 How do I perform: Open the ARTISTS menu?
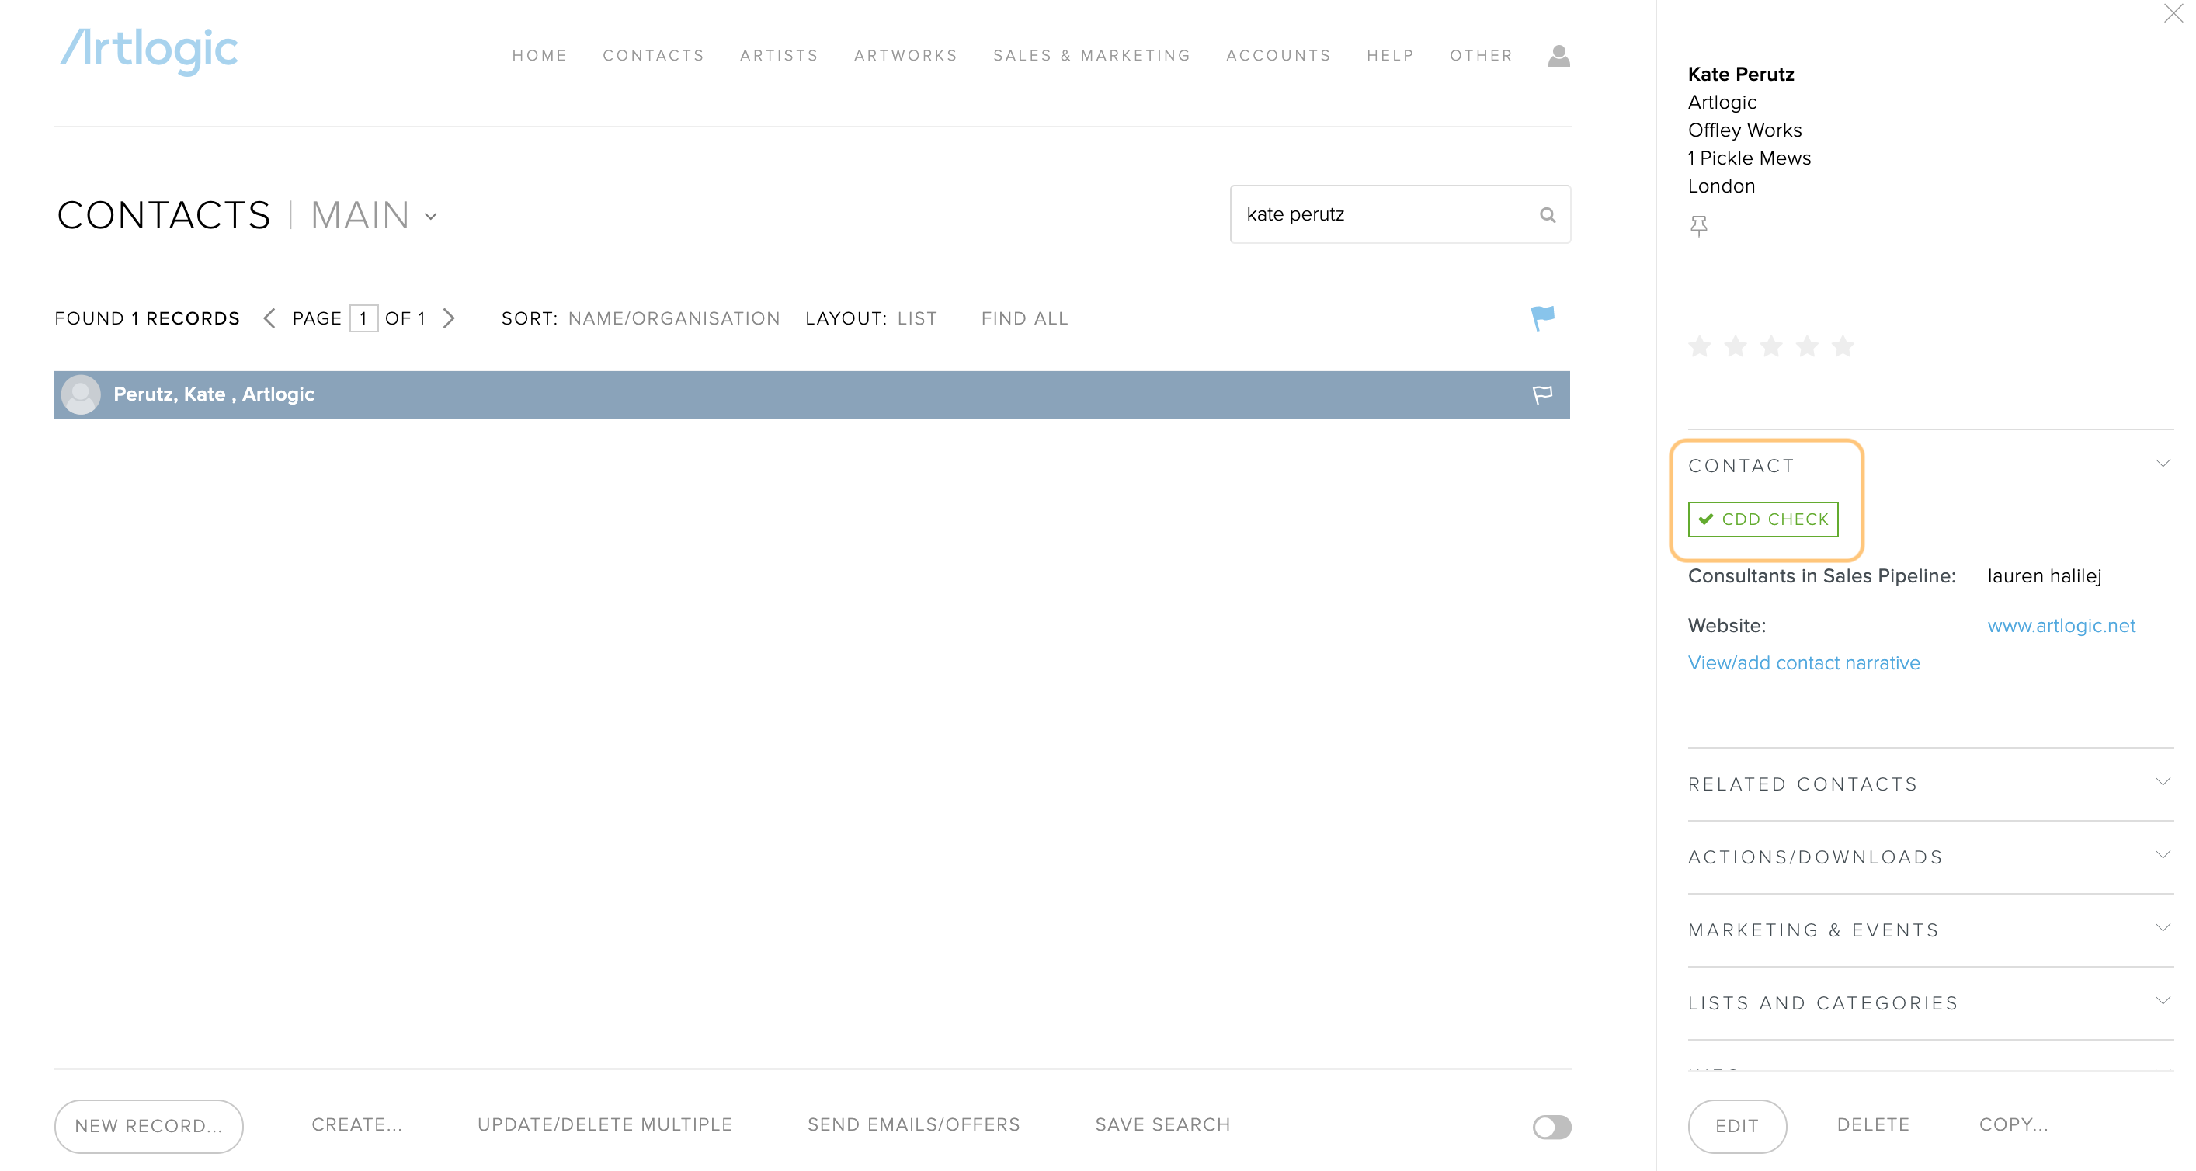point(778,55)
